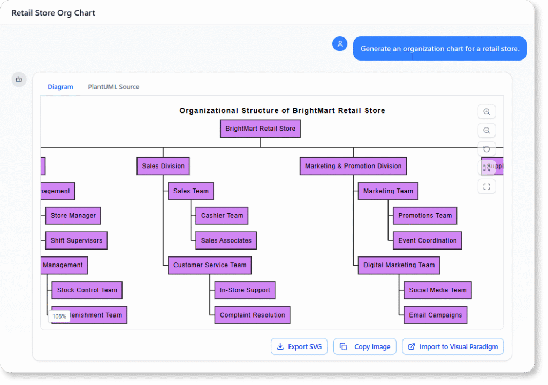Viewport: 548px width, 385px height.
Task: Open Import to Visual Paradigm
Action: (x=452, y=346)
